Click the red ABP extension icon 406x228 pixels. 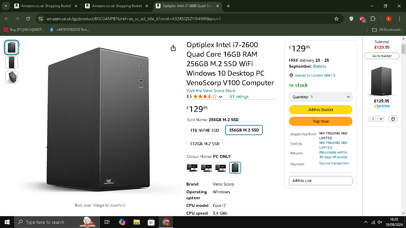click(x=362, y=19)
